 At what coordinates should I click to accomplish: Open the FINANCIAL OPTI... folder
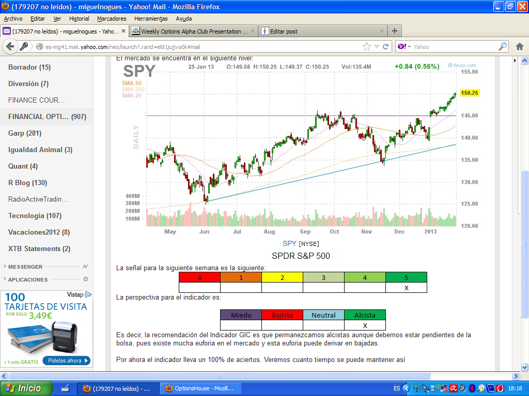click(47, 117)
